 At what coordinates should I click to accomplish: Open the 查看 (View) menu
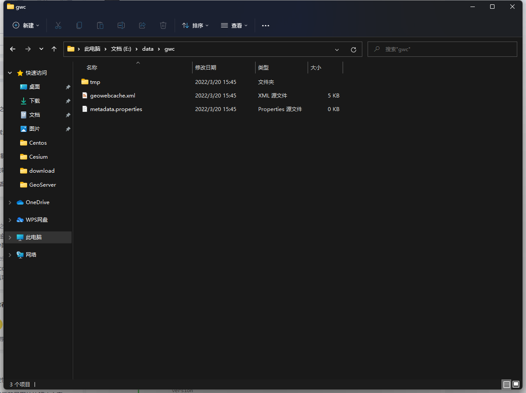pyautogui.click(x=234, y=25)
